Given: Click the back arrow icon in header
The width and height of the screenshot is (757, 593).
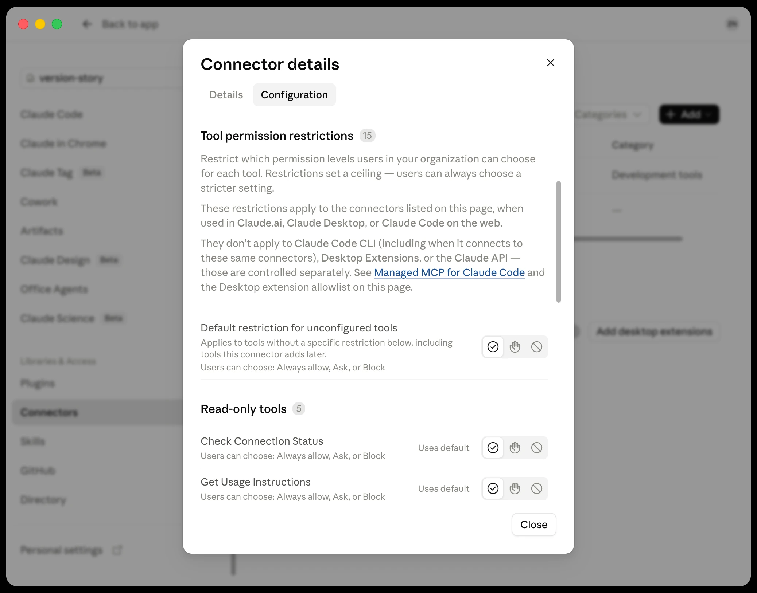Looking at the screenshot, I should (87, 24).
